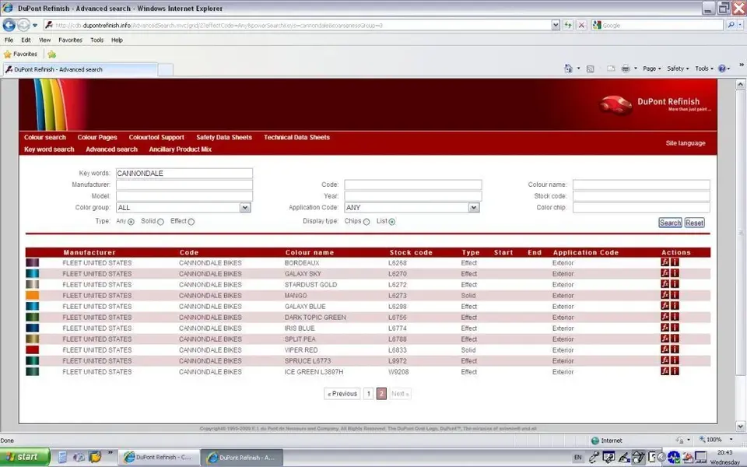
Task: Click the browser Forward arrow button
Action: (23, 25)
